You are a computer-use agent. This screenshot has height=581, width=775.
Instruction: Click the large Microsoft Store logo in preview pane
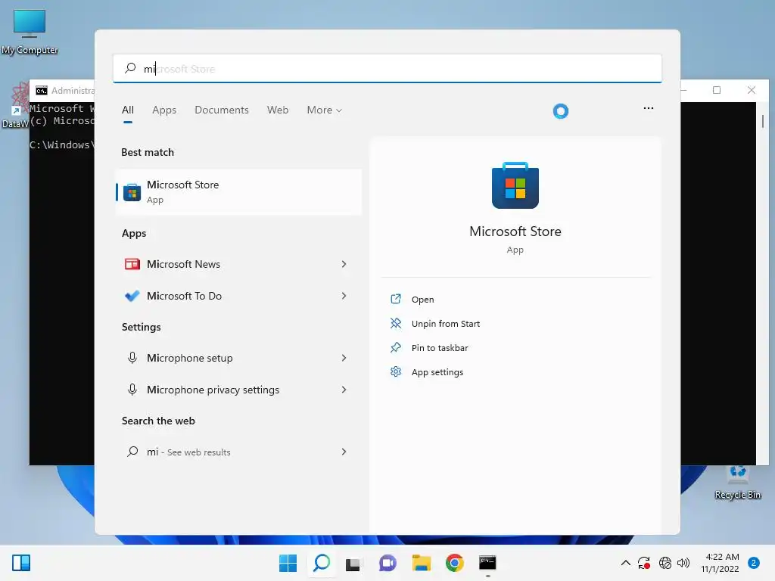(515, 185)
